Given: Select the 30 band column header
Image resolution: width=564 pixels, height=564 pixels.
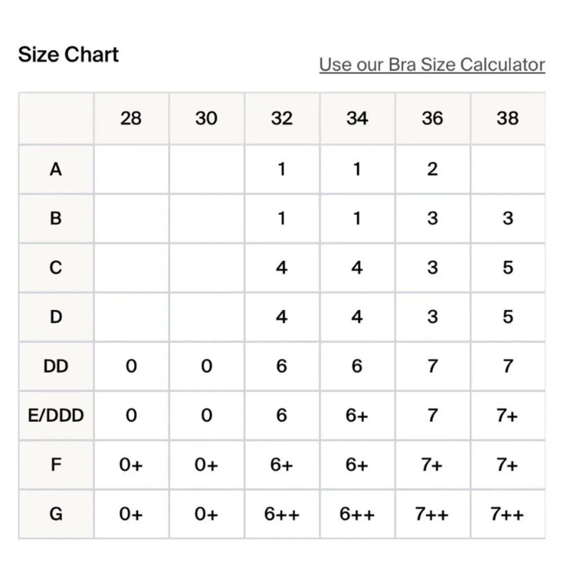Looking at the screenshot, I should [206, 118].
